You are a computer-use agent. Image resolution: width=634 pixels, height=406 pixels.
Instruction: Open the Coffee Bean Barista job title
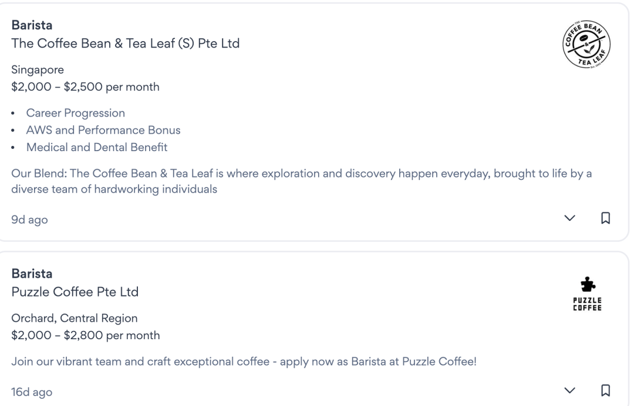29,27
